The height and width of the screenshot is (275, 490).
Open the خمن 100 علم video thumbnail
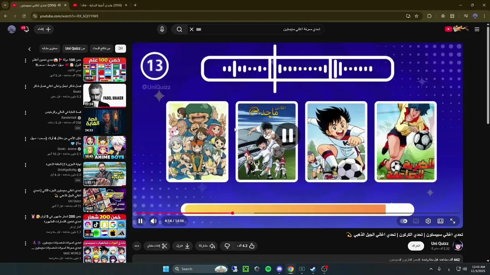(105, 69)
